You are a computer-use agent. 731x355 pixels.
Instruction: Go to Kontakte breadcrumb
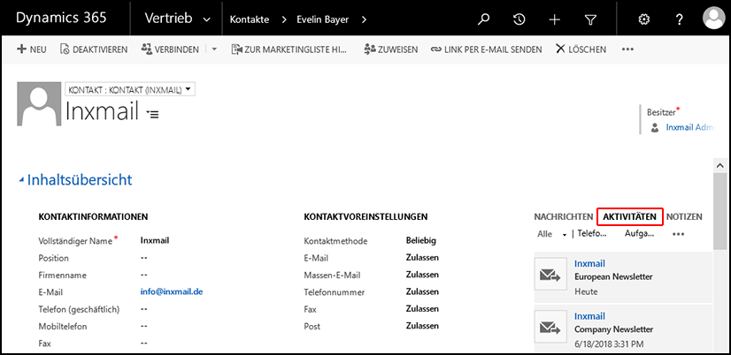pyautogui.click(x=249, y=19)
